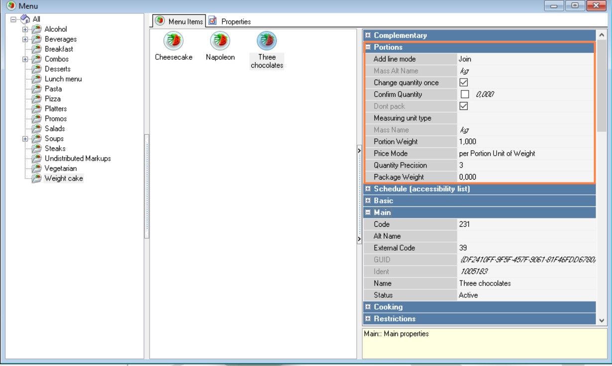
Task: Click the Soups folder icon
Action: point(36,139)
